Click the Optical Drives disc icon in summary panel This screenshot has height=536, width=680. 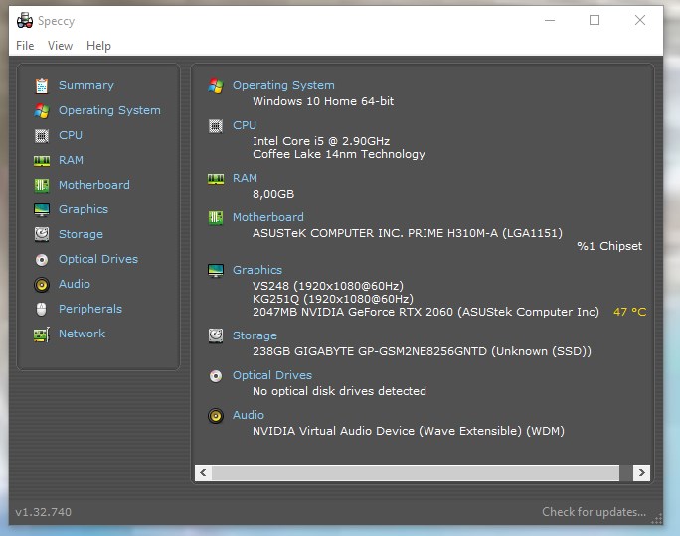(x=216, y=376)
